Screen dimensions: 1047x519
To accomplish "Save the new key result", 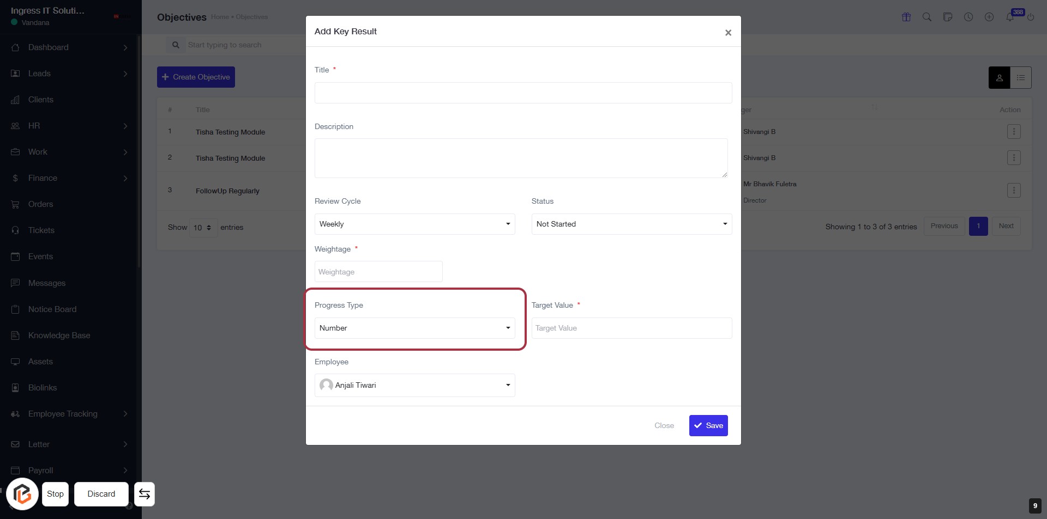I will click(708, 425).
